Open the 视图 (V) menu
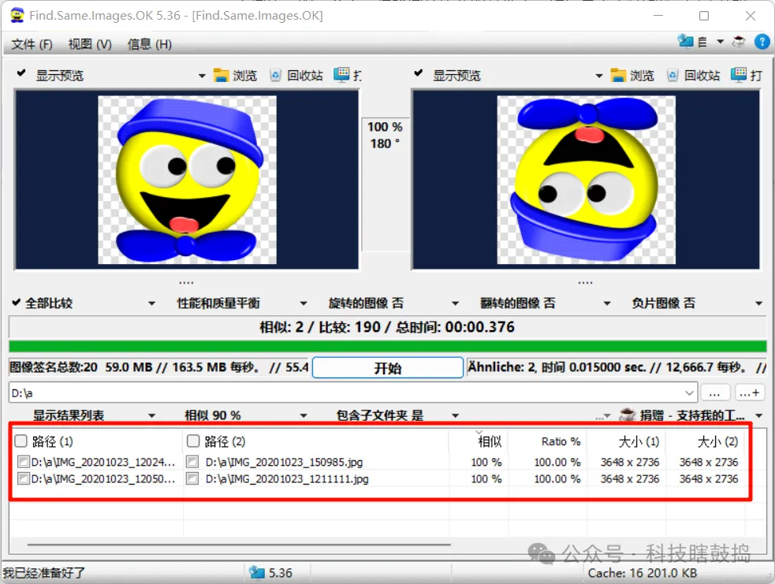This screenshot has height=584, width=775. pos(90,44)
